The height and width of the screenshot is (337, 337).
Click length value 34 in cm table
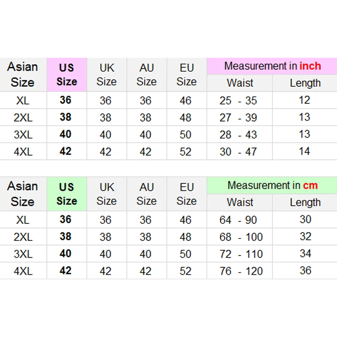pos(305,254)
